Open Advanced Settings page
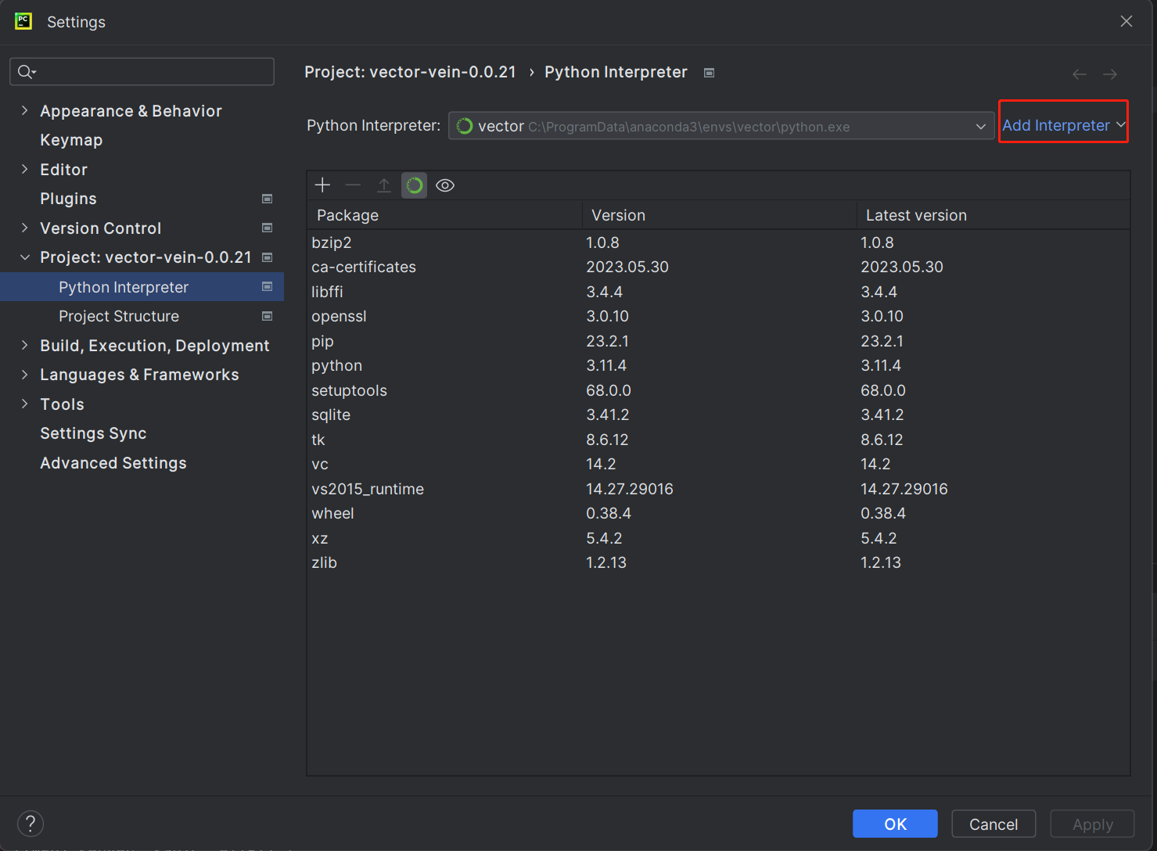This screenshot has height=851, width=1157. point(113,463)
